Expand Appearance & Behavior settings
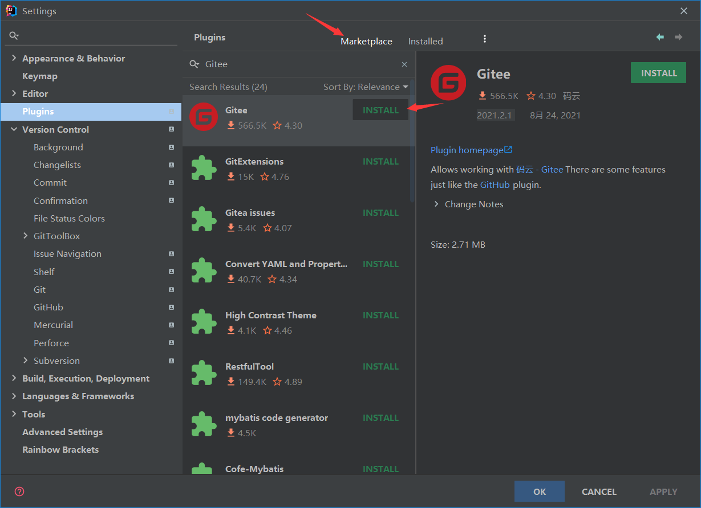Screen dimensions: 701x508 click(x=14, y=58)
